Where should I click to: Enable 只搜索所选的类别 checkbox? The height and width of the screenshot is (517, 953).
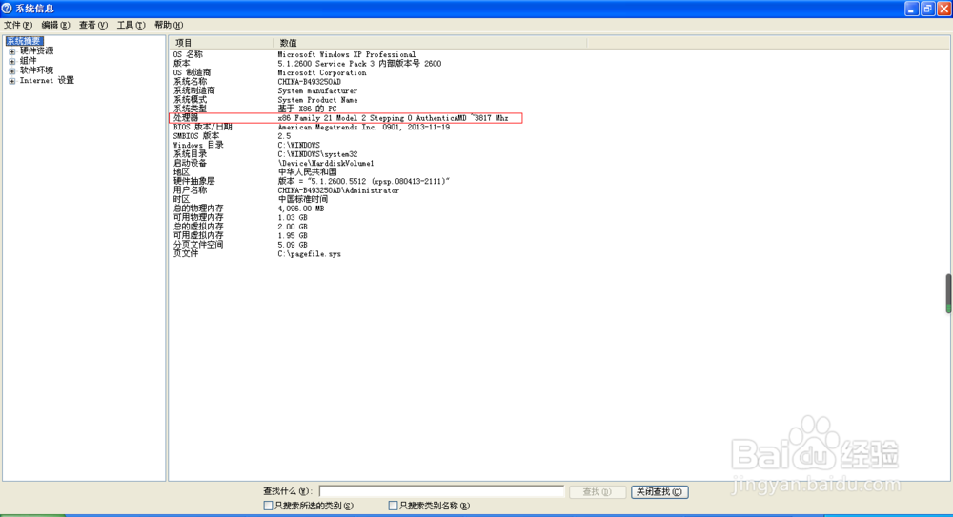tap(268, 506)
